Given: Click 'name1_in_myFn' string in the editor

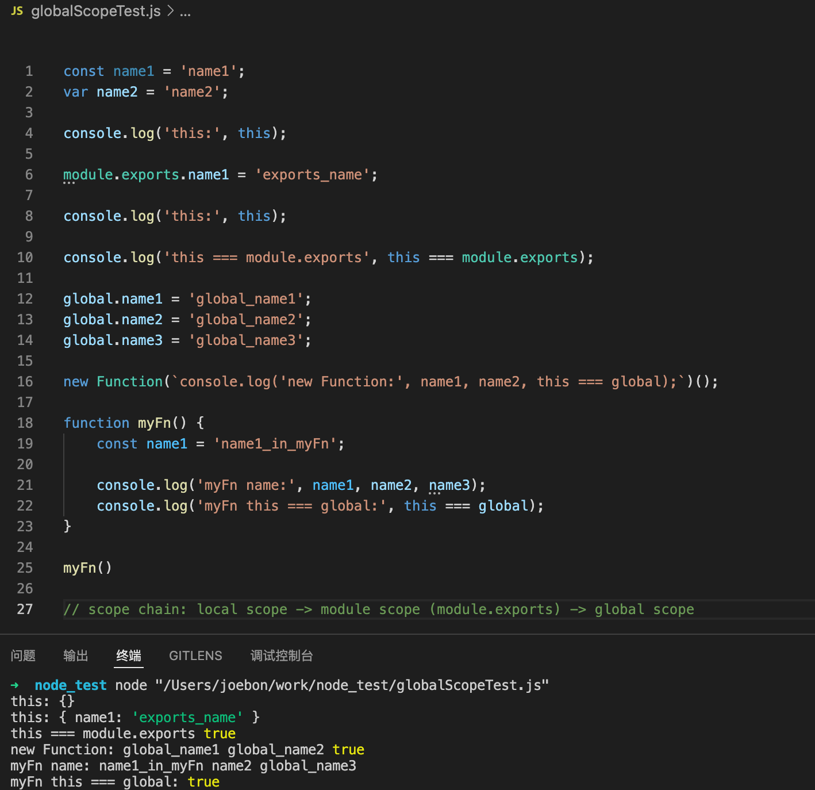Looking at the screenshot, I should 275,444.
